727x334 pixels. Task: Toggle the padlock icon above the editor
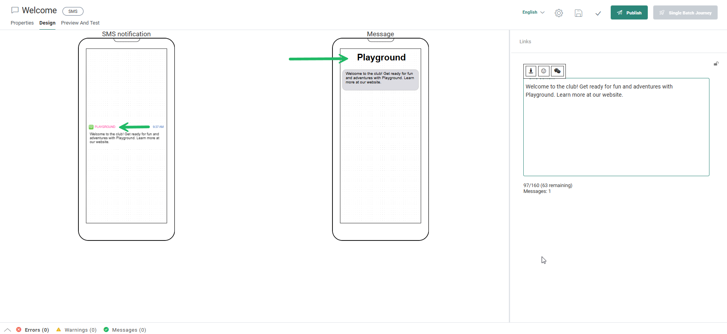click(716, 64)
